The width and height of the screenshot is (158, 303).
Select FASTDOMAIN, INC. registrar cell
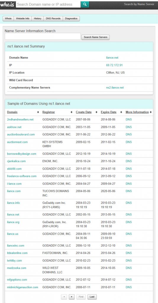[x=55, y=253]
